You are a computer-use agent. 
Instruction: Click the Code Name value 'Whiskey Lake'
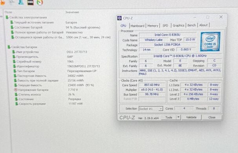click(x=154, y=40)
